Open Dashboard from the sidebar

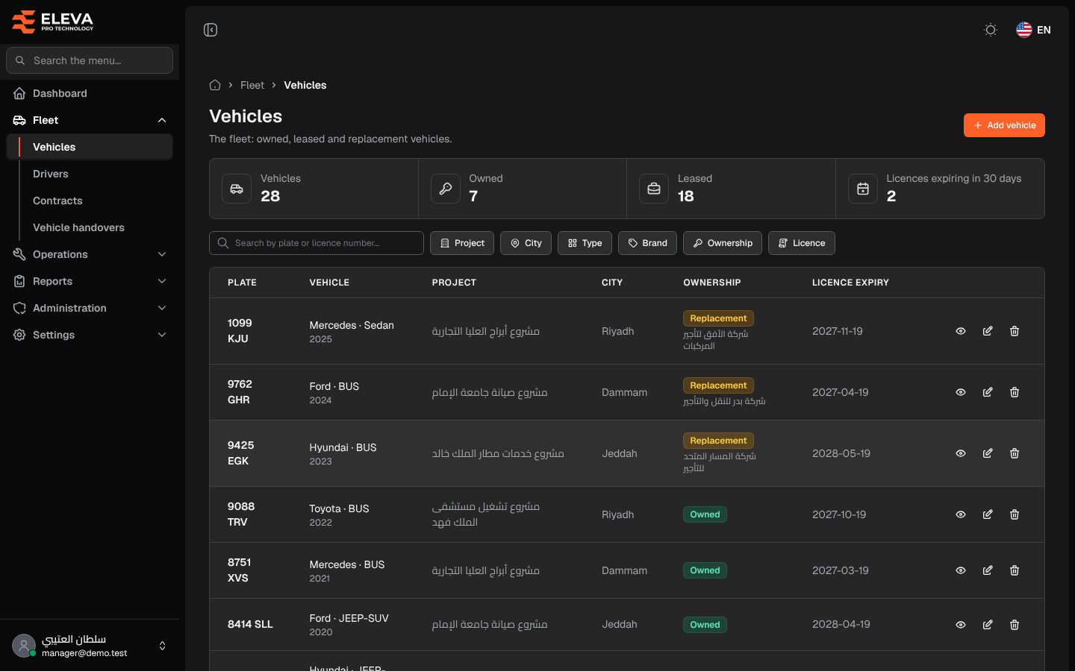[x=90, y=93]
